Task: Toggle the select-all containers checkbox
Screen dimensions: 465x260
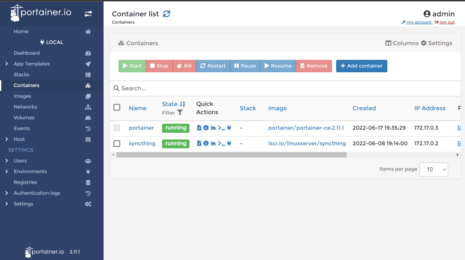Action: (117, 108)
